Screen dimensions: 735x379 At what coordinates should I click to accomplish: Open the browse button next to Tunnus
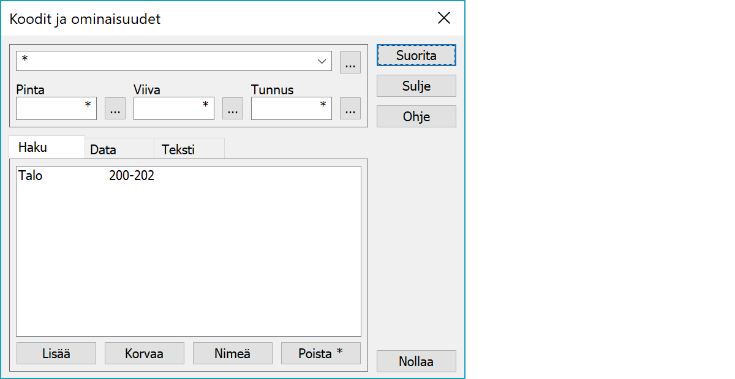click(350, 108)
